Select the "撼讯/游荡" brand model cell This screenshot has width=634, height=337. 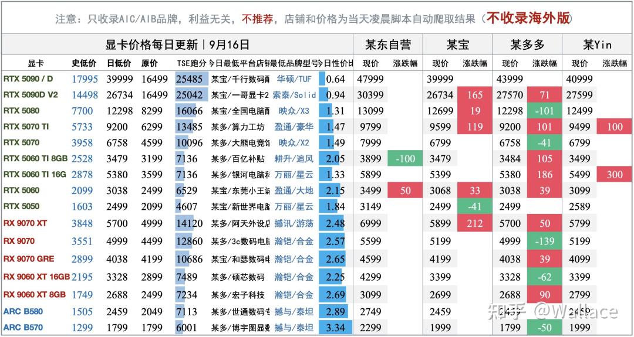coord(294,223)
